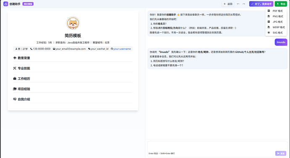This screenshot has width=290, height=158.
Task: Select the 专业技能 section heading
Action: (24, 68)
